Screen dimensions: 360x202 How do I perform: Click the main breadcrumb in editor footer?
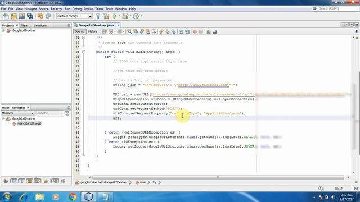coord(143,182)
